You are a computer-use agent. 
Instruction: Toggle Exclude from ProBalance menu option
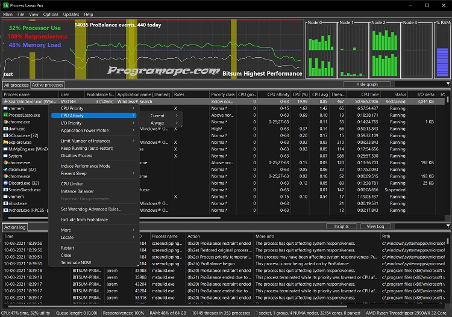click(84, 219)
